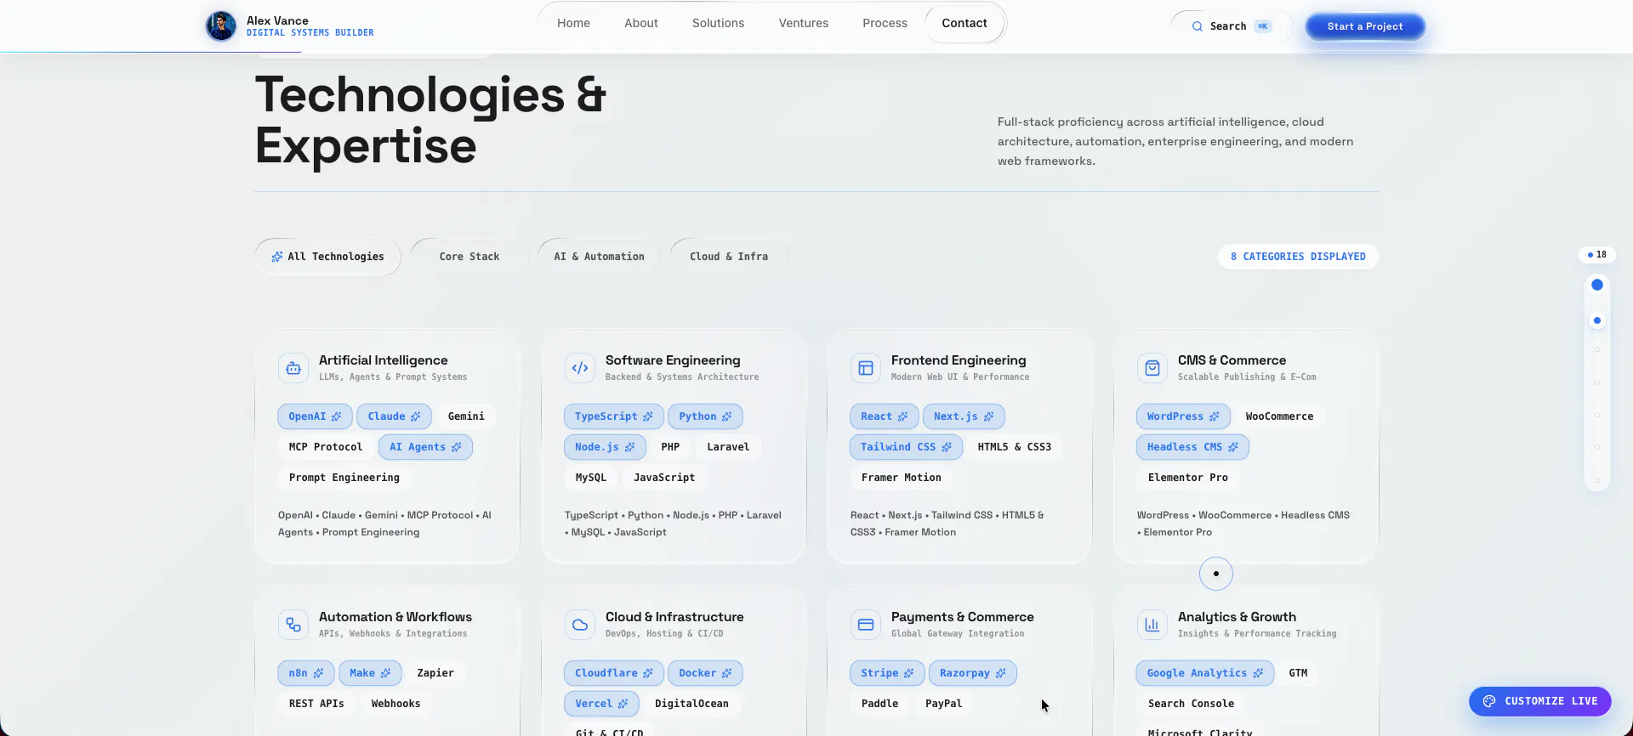Show the AI & Automation filter
1633x736 pixels.
tap(599, 257)
